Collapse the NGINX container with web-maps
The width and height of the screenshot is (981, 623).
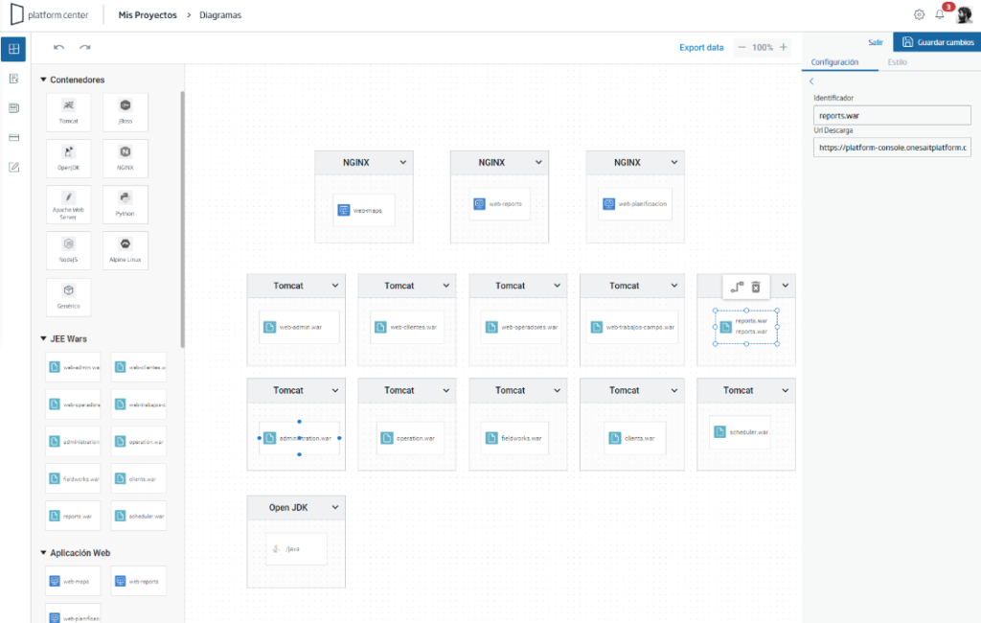click(403, 162)
